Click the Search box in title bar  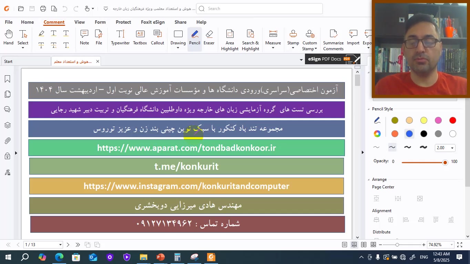[259, 9]
